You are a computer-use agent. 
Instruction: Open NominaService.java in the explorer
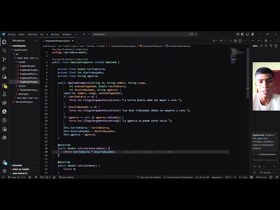tap(29, 90)
